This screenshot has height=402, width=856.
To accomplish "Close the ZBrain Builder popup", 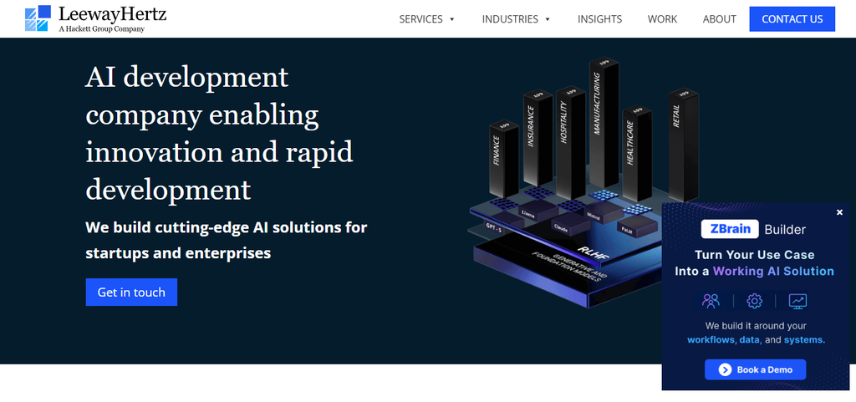I will coord(839,212).
